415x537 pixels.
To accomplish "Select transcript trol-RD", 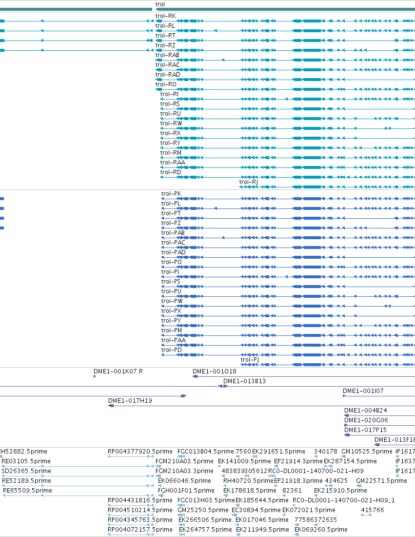I will click(x=171, y=172).
